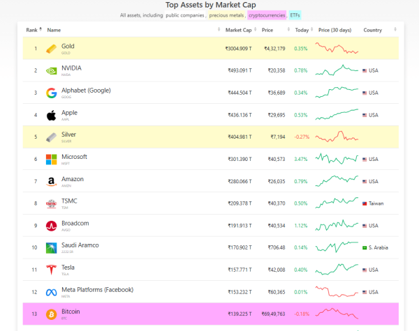Image resolution: width=419 pixels, height=331 pixels.
Task: Open the Apple company name link
Action: click(x=69, y=113)
